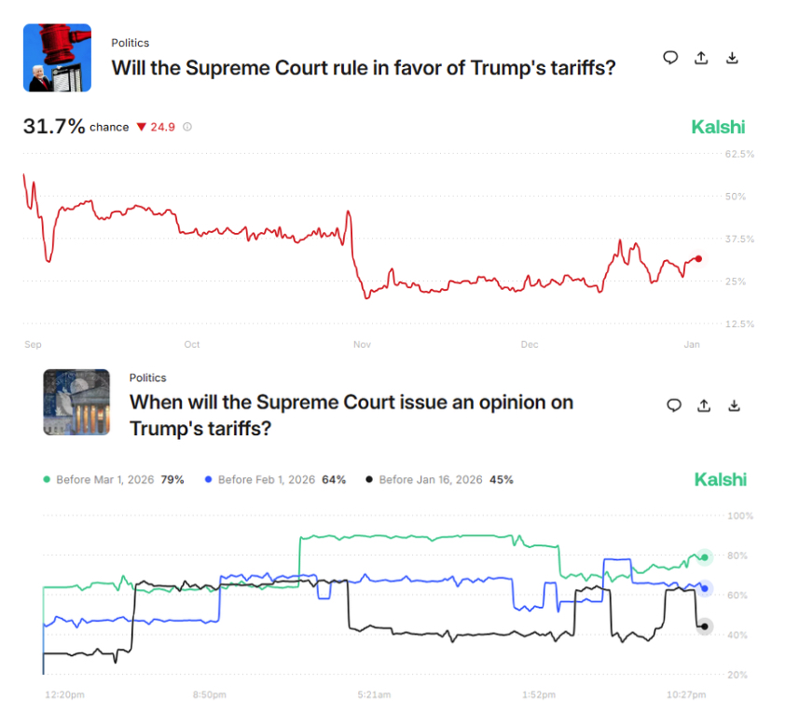Click the info icon beside 24.9
Screen dimensions: 799x727
pos(187,127)
